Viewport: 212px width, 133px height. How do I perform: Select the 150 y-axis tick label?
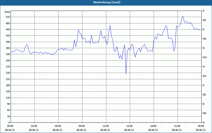8,92
